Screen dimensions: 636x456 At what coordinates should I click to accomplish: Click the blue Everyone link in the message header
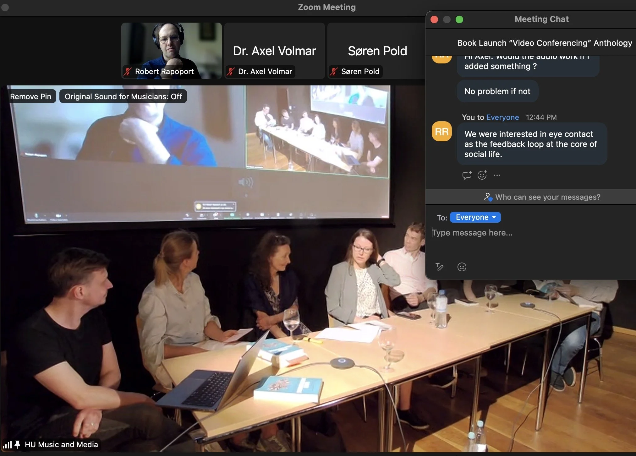[x=502, y=117]
